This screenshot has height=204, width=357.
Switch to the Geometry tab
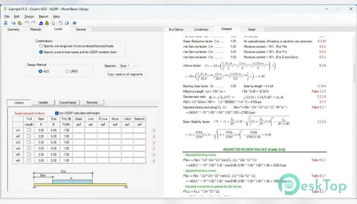pyautogui.click(x=13, y=30)
